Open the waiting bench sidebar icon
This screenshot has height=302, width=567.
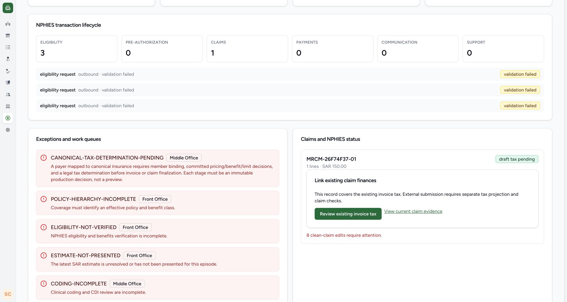8,106
